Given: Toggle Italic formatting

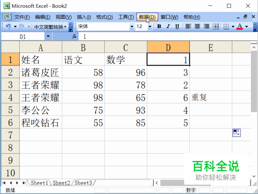Looking at the screenshot, I should [x=168, y=26].
